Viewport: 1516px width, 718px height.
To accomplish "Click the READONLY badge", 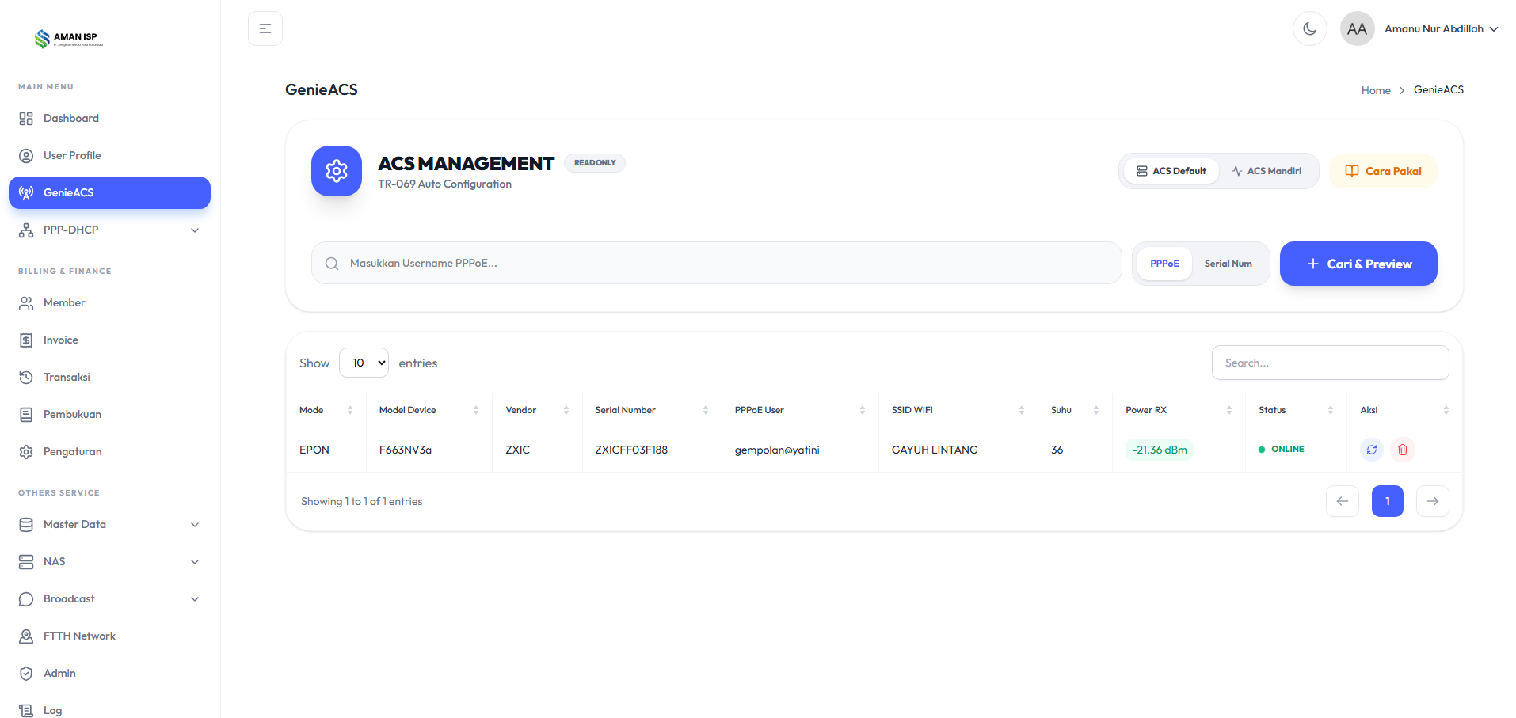I will tap(595, 163).
